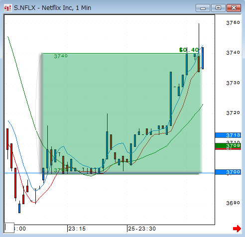Screen dimensions: 245x237
Task: Close the Netflix chart window
Action: [234, 8]
